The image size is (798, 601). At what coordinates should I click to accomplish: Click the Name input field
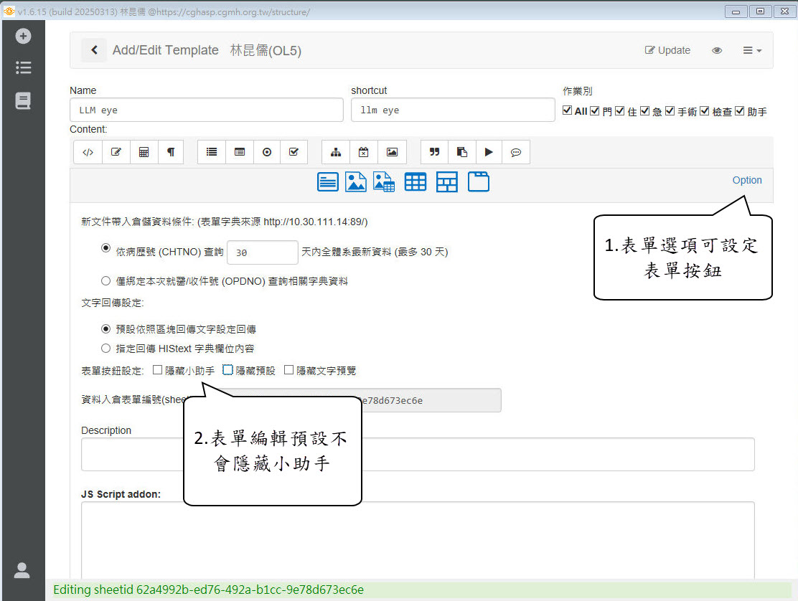coord(207,110)
